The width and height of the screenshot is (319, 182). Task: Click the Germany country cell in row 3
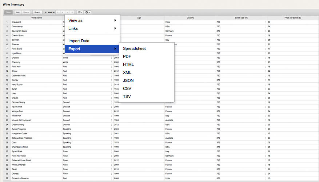point(190,31)
